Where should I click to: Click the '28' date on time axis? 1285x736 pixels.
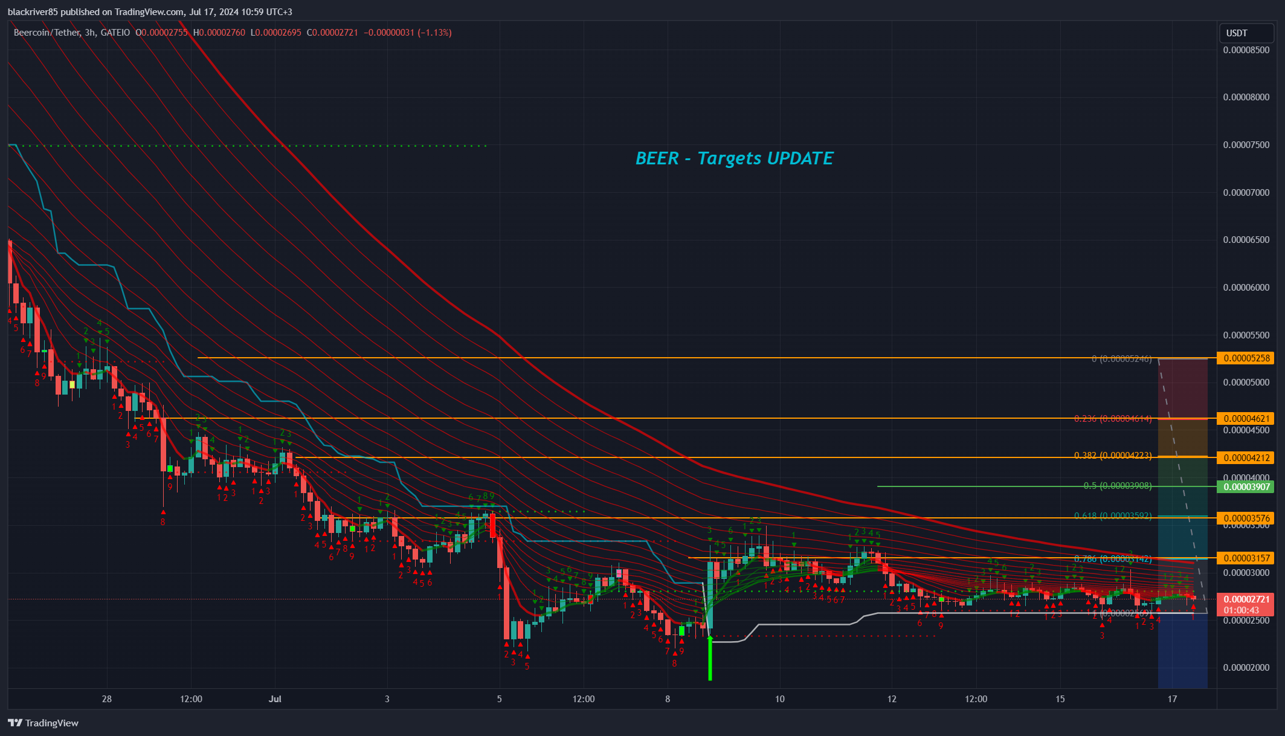107,699
